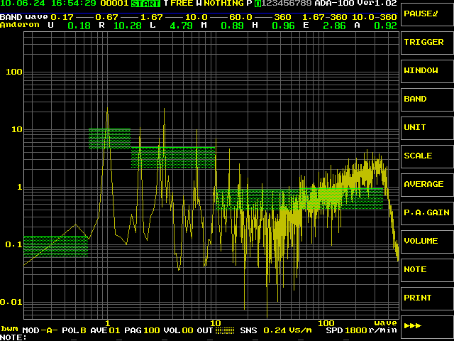
Task: Toggle the green START indicator
Action: click(x=145, y=4)
